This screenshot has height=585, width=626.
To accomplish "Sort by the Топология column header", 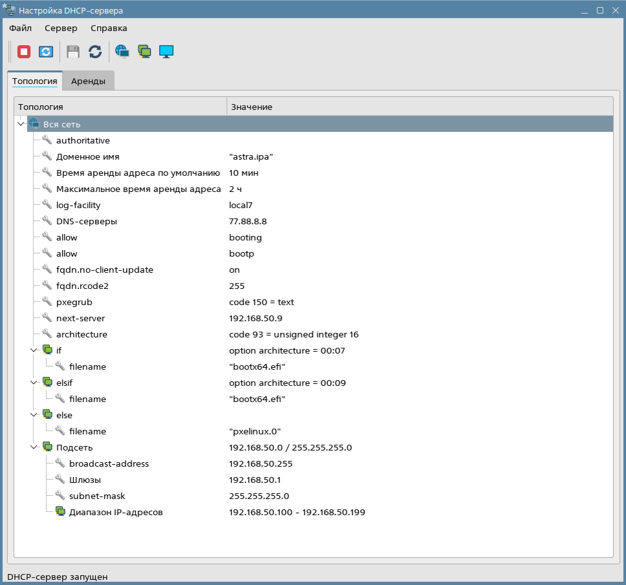I will coord(120,107).
